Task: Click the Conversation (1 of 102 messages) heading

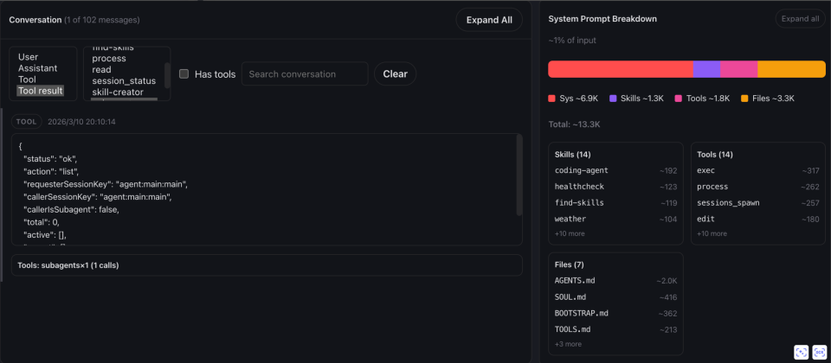Action: (x=74, y=20)
